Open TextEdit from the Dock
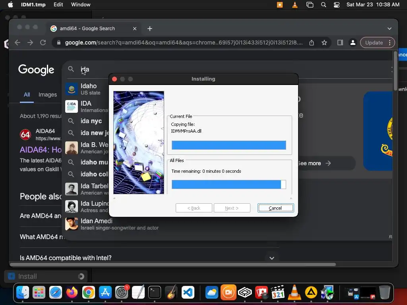This screenshot has height=305, width=407. 138,293
